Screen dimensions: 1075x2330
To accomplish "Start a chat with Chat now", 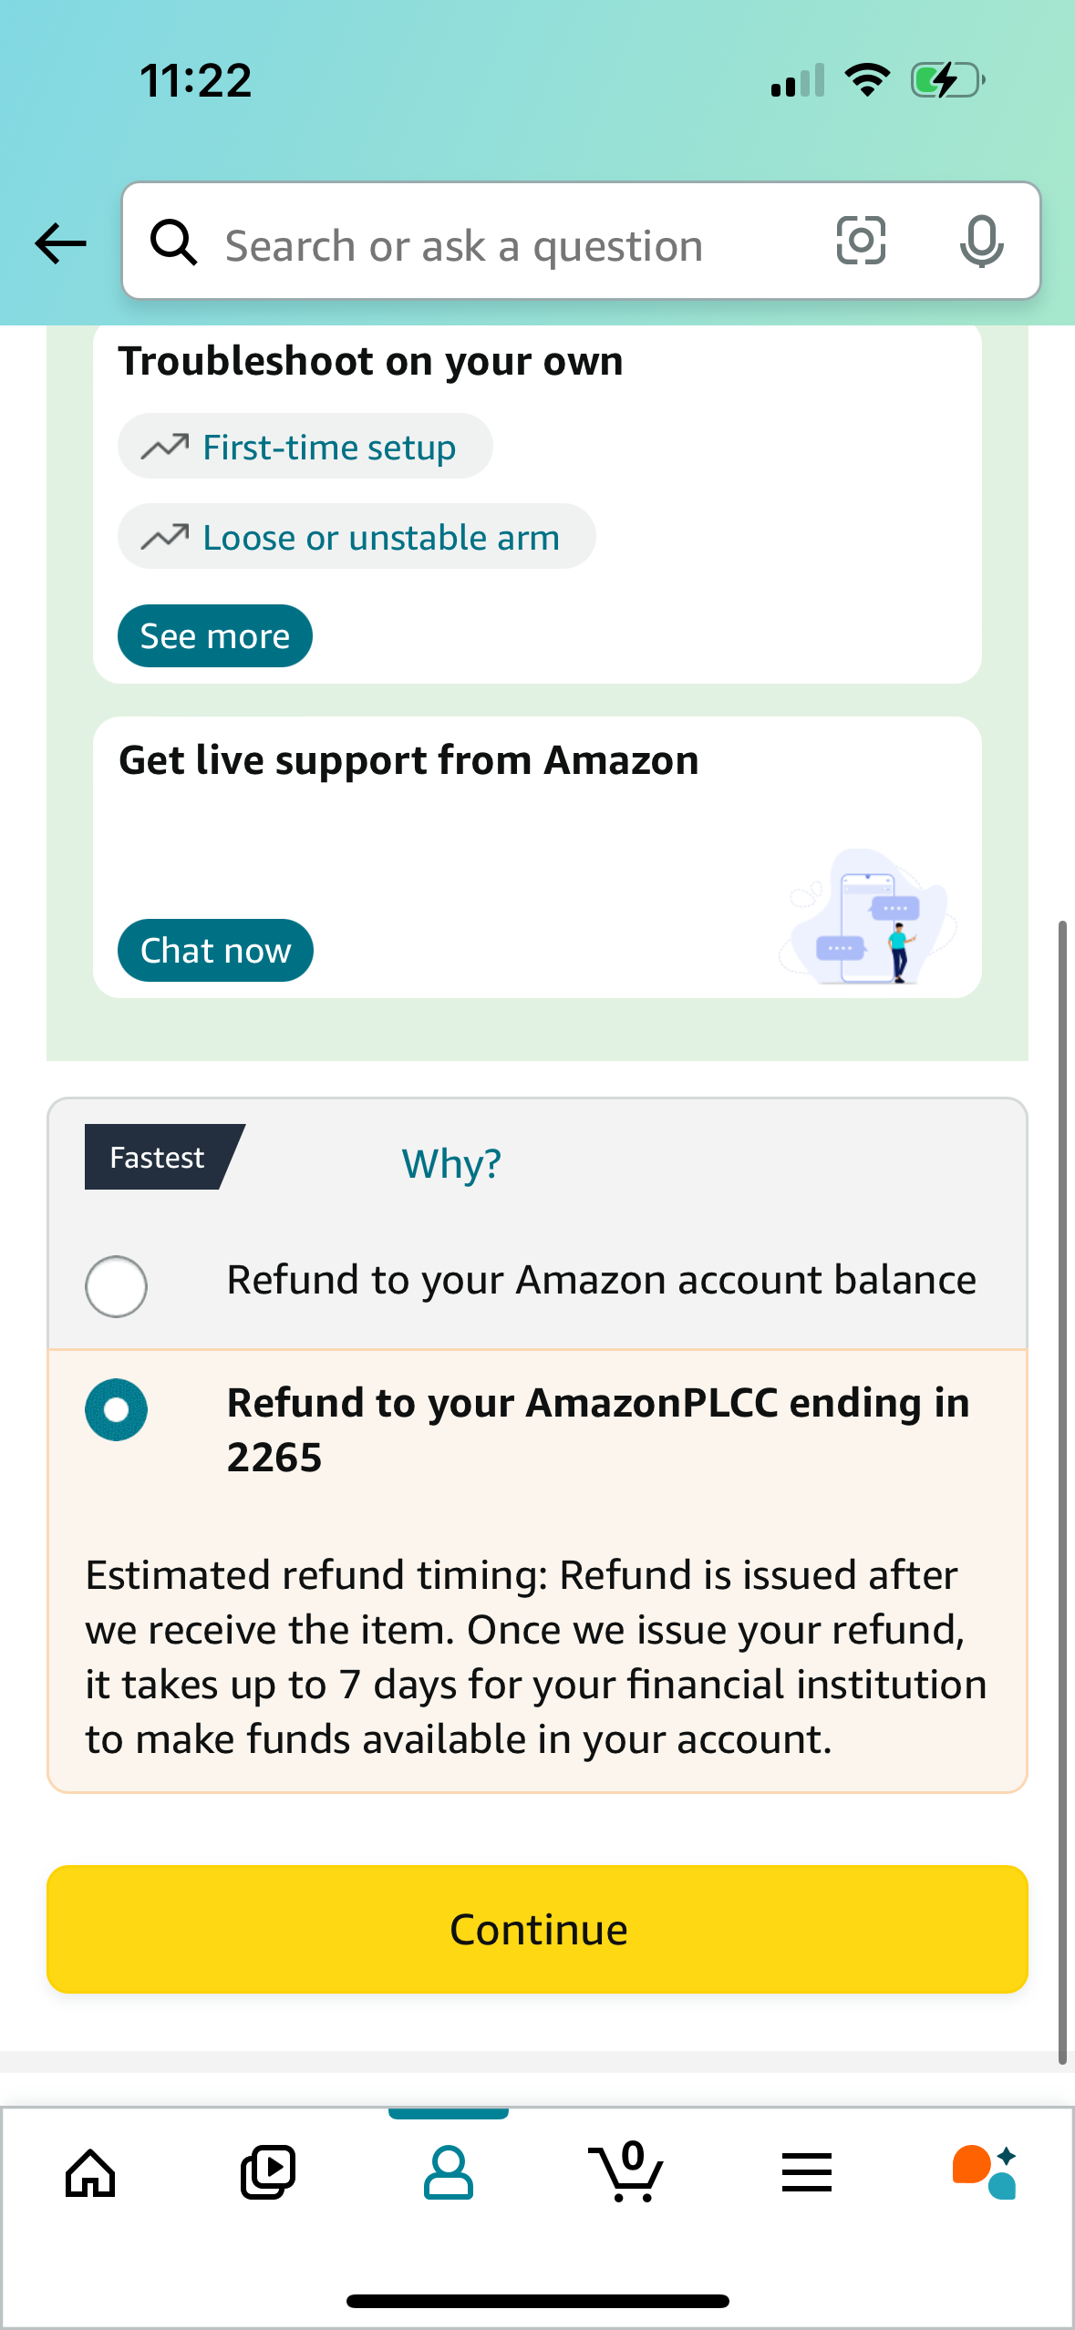I will [x=214, y=950].
